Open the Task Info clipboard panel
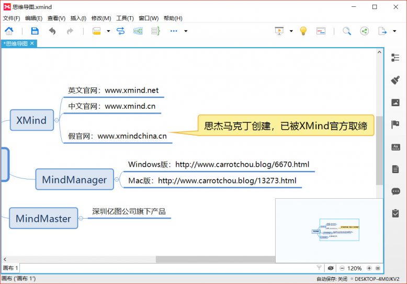This screenshot has height=284, width=407. [x=395, y=213]
